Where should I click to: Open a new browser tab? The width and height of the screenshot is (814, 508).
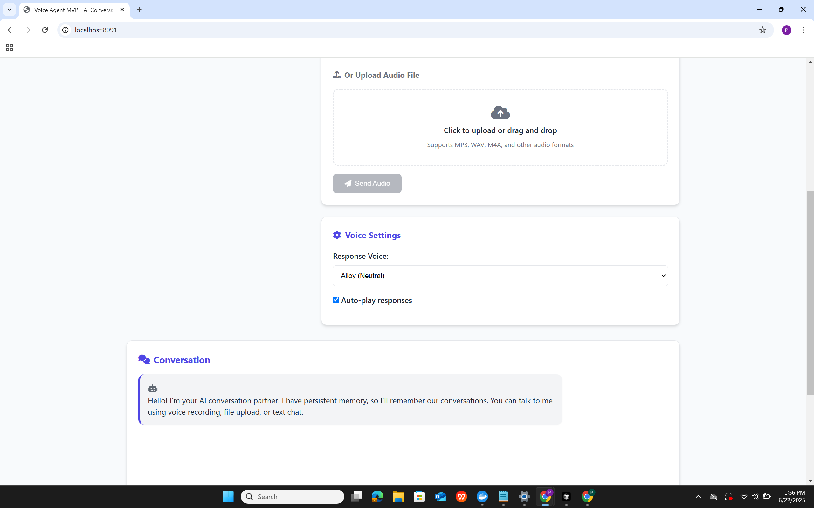(x=139, y=10)
